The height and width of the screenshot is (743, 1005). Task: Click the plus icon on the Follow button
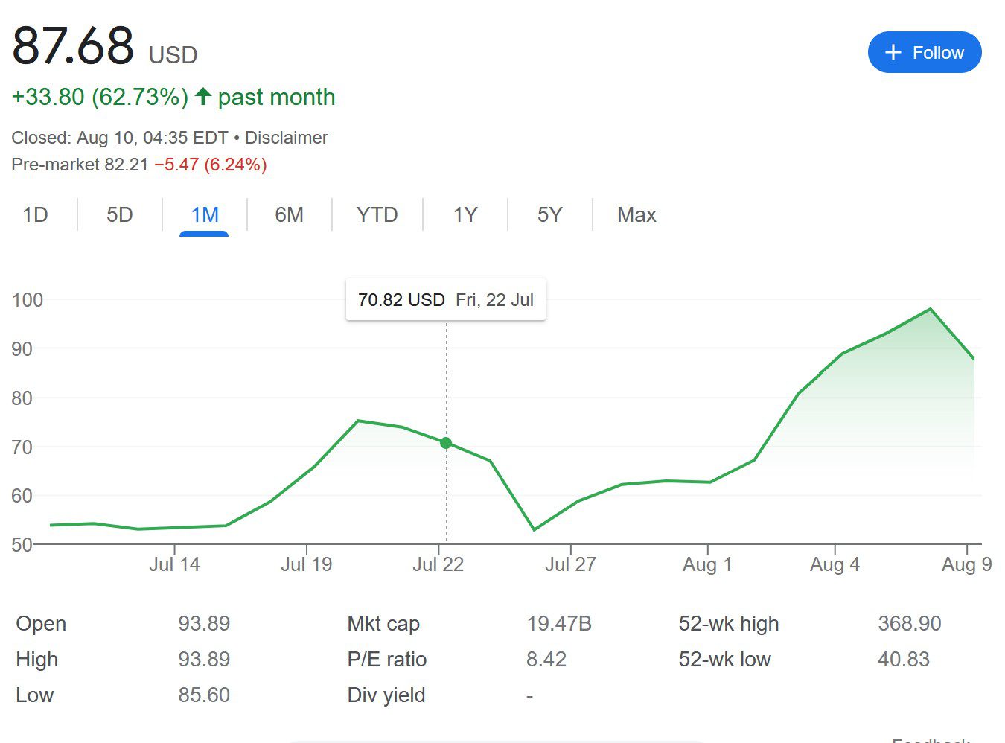click(x=893, y=52)
